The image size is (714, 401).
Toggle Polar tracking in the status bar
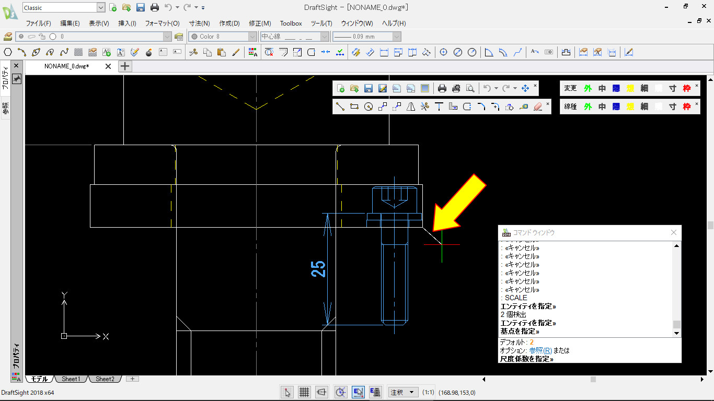[341, 392]
